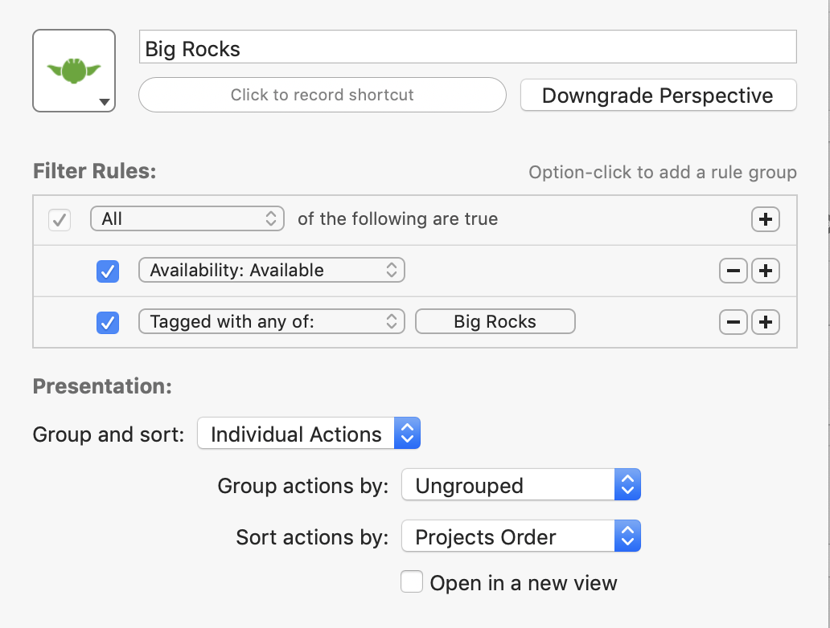
Task: Open the Yoda perspective icon picker
Action: click(x=74, y=71)
